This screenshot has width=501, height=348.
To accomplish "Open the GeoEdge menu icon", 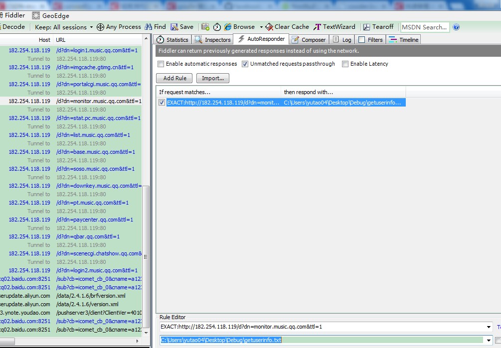I will click(x=36, y=15).
